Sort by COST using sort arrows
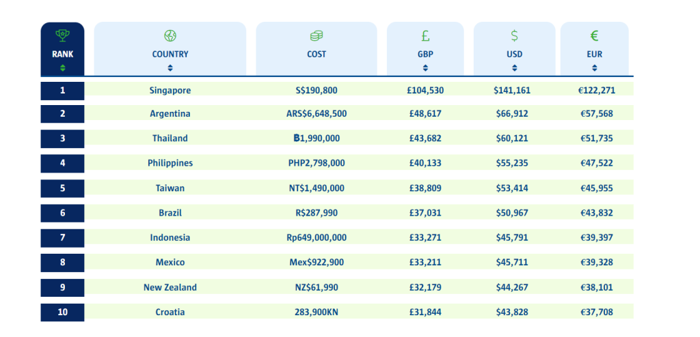The width and height of the screenshot is (700, 337). (x=317, y=68)
